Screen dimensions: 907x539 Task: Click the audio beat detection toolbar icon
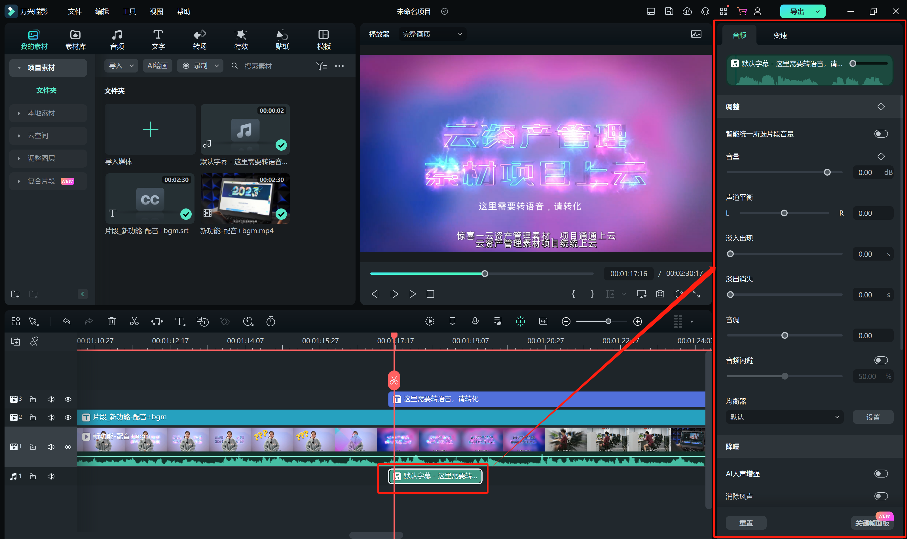(157, 321)
